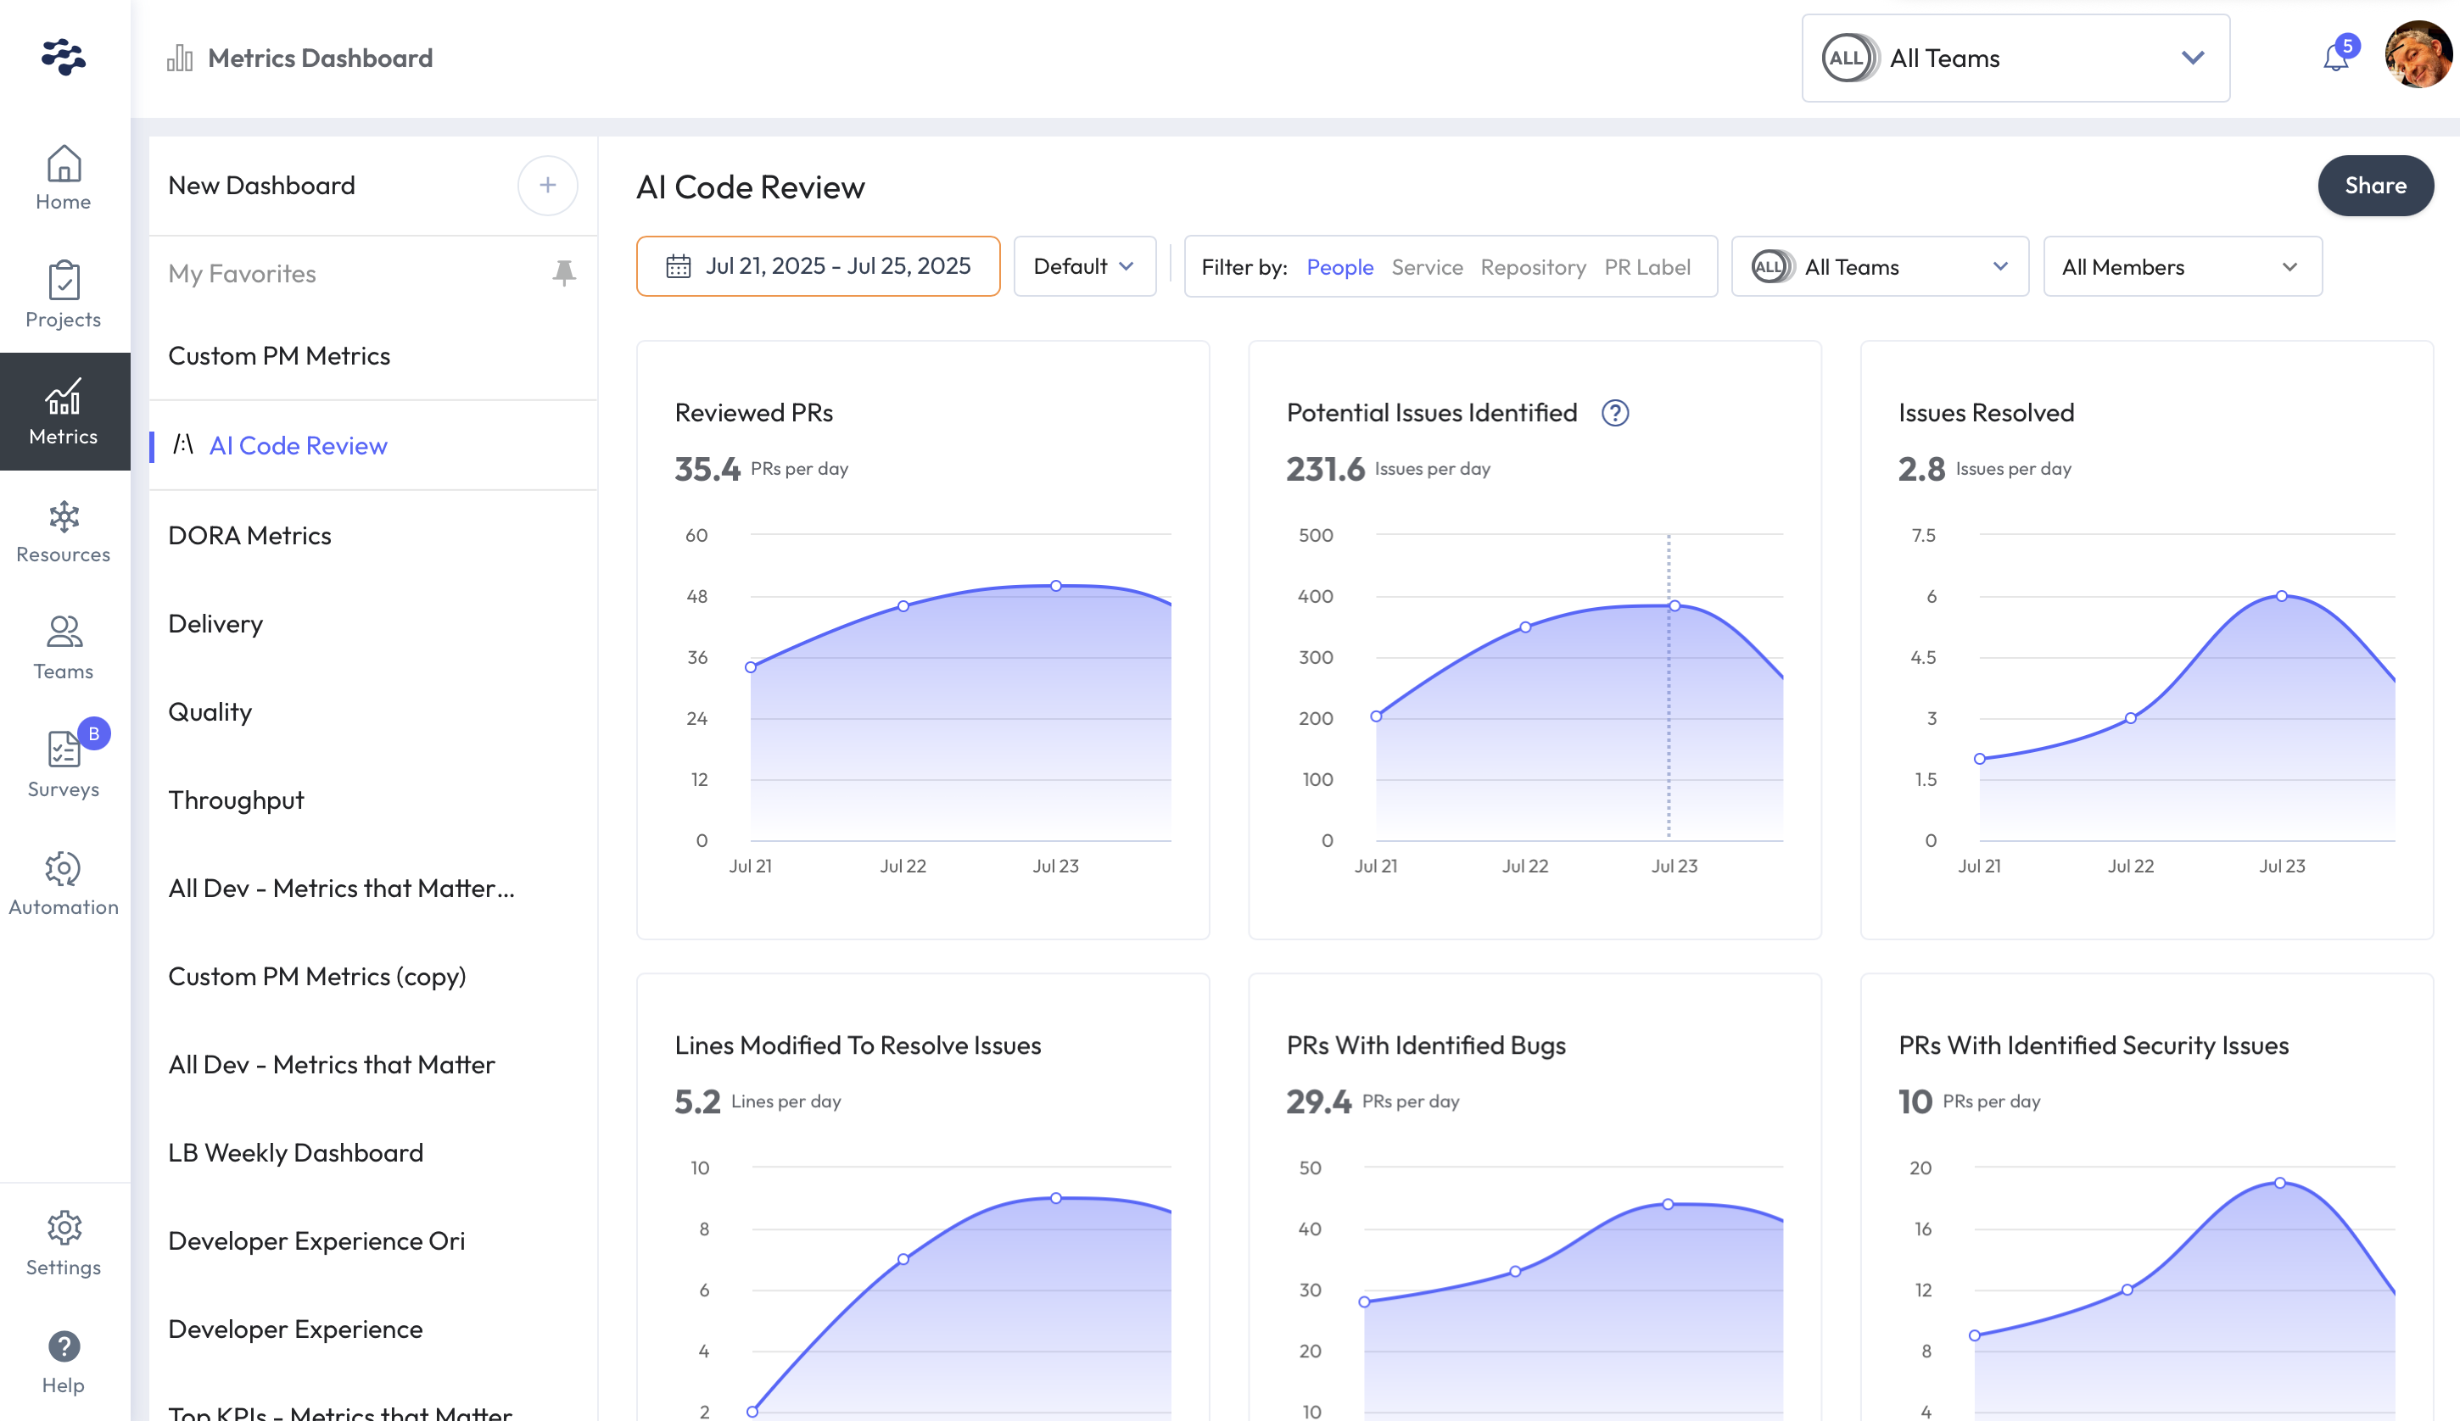Click the PRs With Identified Bugs title
The image size is (2460, 1421).
pos(1426,1045)
